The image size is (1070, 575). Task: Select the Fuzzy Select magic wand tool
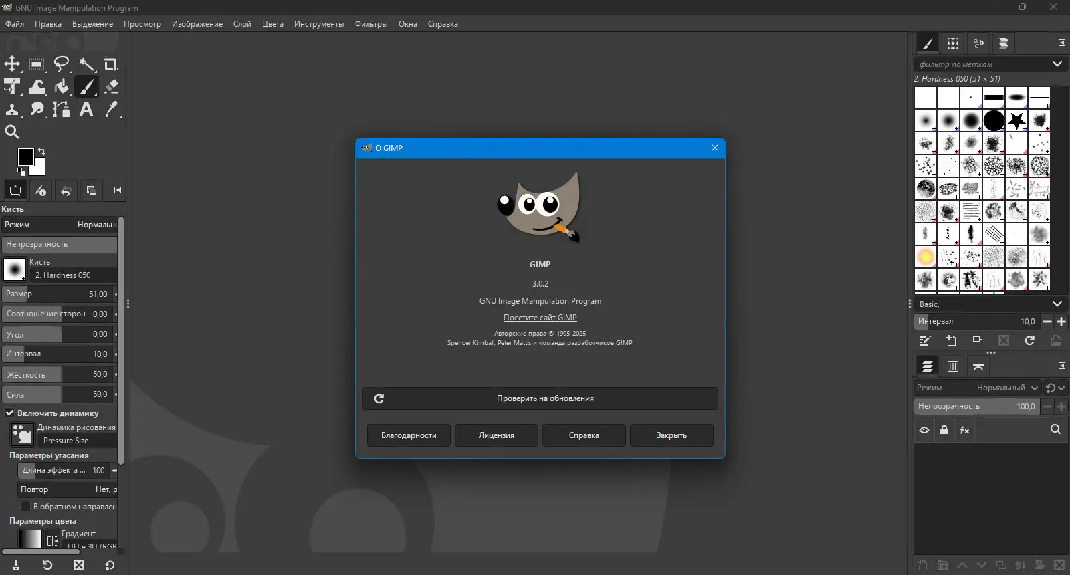tap(86, 64)
